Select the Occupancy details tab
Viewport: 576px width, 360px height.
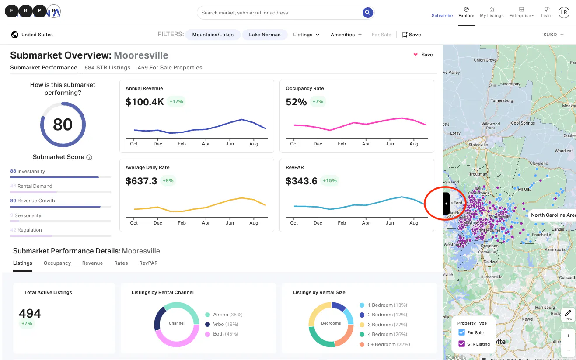[57, 263]
